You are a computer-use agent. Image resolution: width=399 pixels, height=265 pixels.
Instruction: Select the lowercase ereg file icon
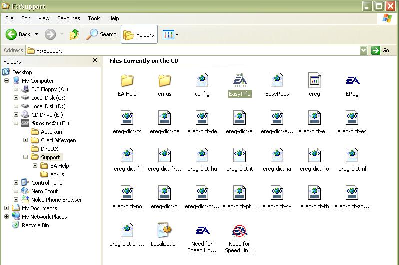315,80
